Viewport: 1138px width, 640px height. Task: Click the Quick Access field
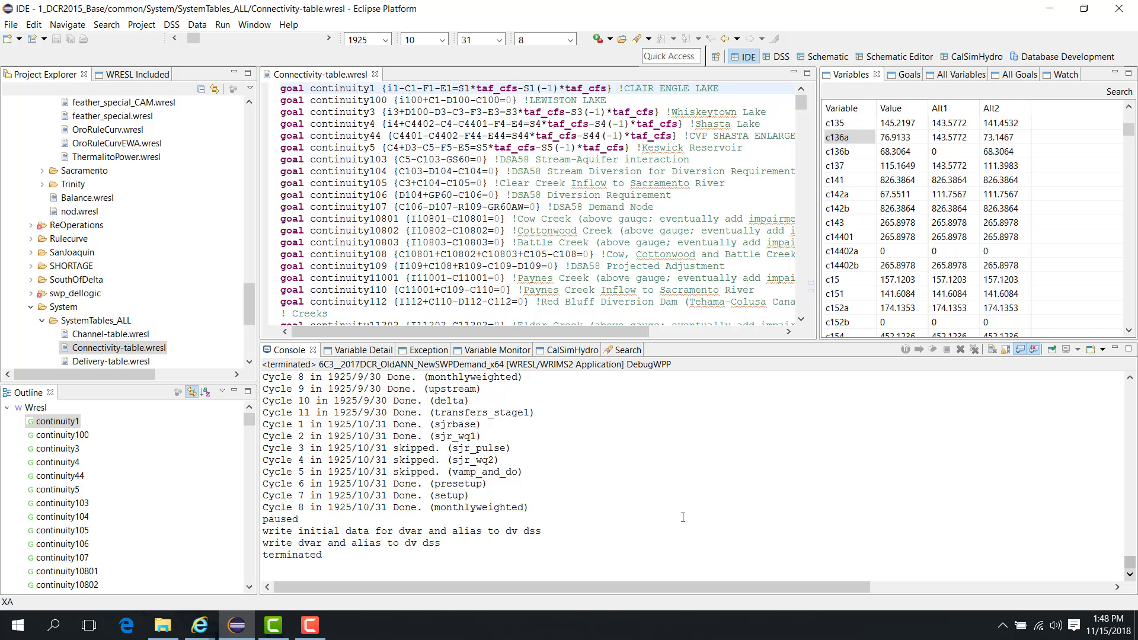[671, 56]
